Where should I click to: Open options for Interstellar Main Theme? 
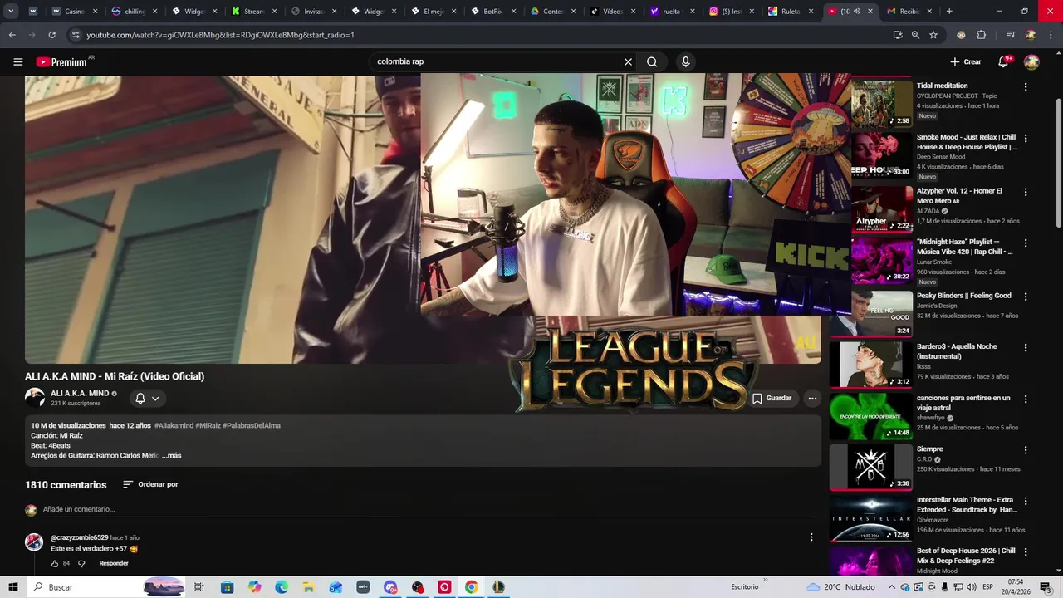[1026, 502]
